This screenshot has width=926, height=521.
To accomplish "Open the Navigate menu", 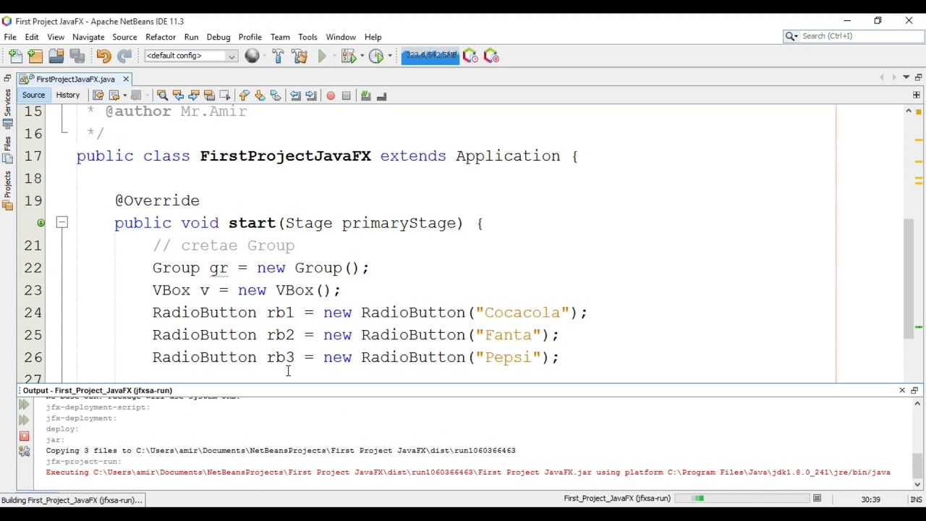I will (88, 37).
